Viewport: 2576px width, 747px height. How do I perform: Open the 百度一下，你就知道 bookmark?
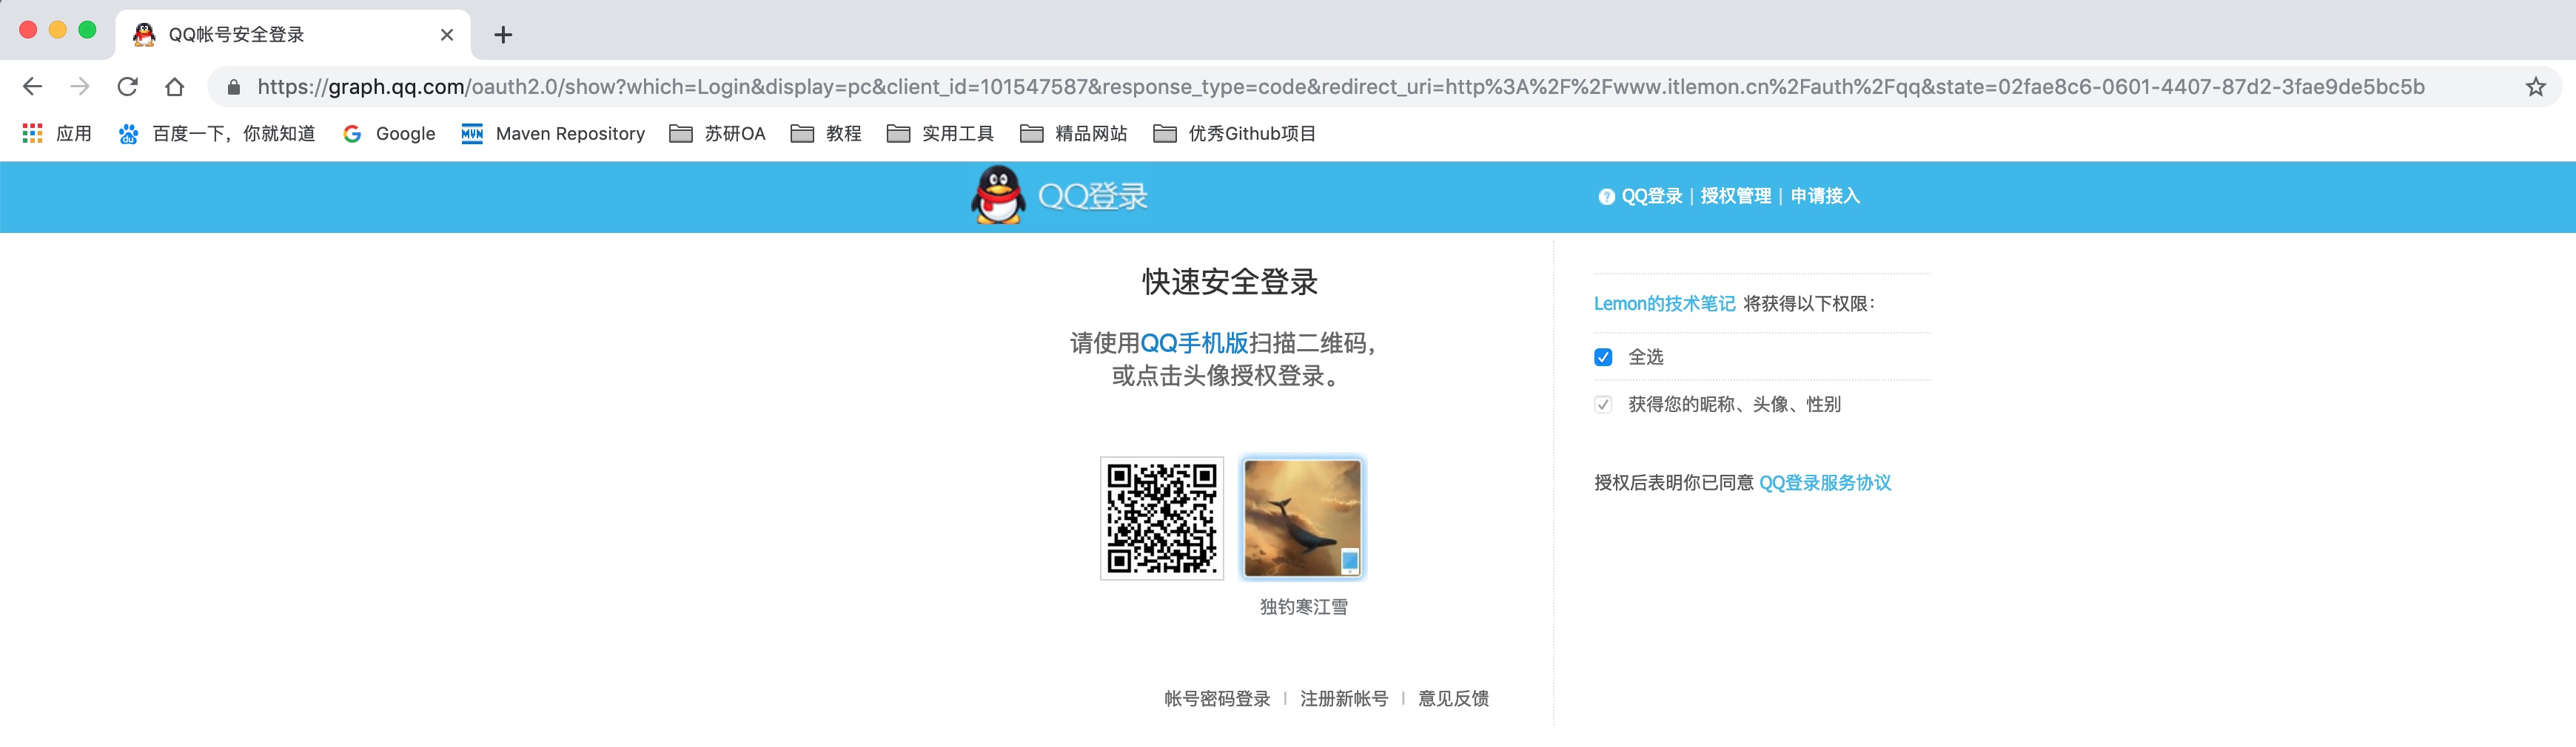click(x=217, y=134)
